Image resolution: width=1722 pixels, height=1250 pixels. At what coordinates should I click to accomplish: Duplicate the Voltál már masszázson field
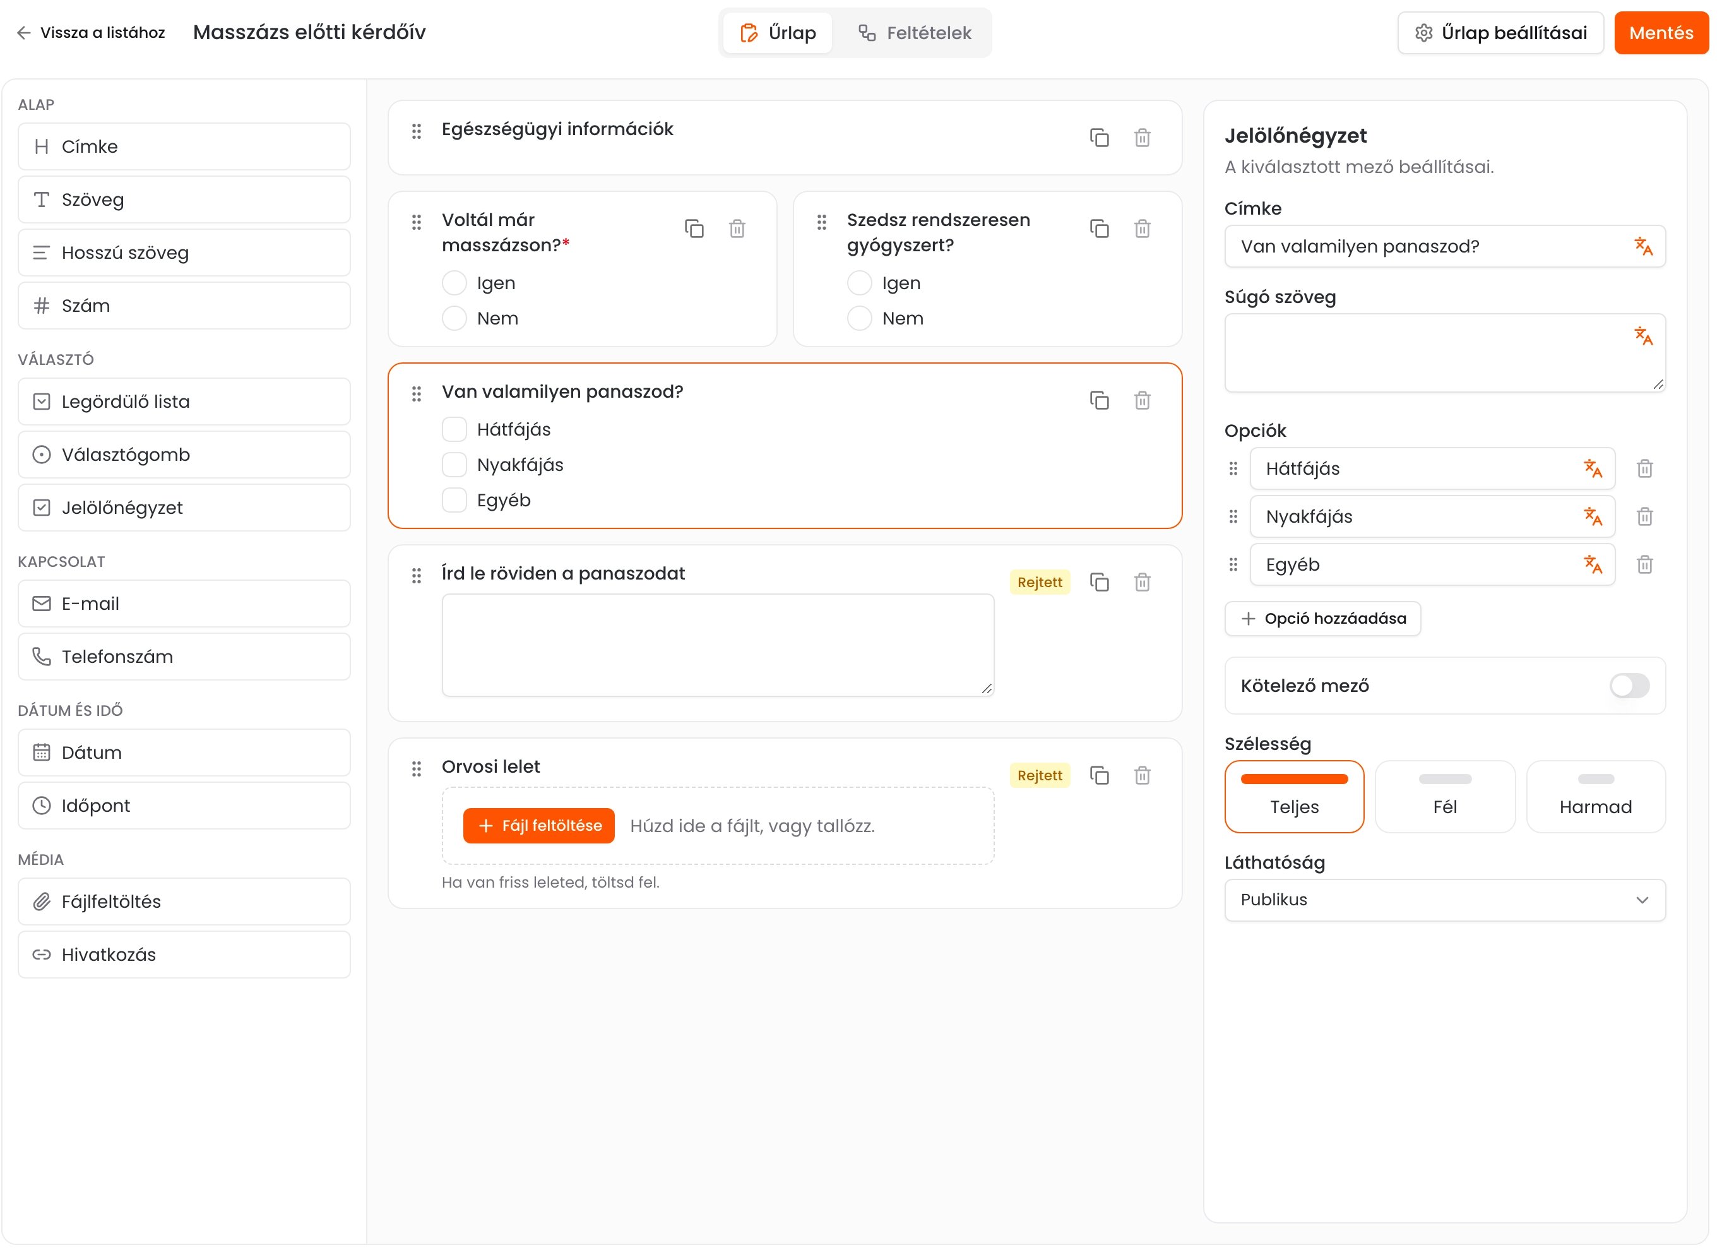(694, 229)
